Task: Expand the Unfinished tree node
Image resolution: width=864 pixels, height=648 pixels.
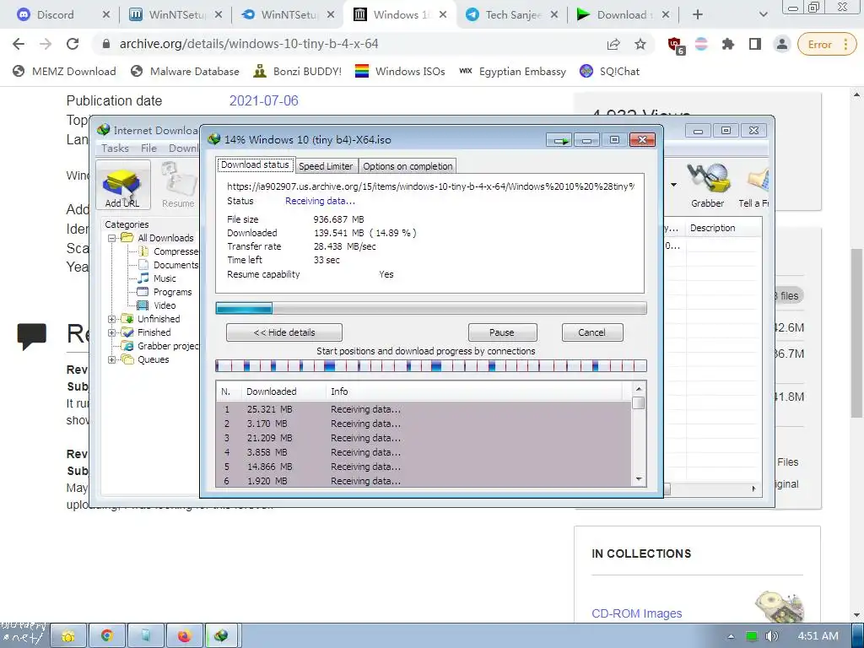Action: tap(112, 319)
